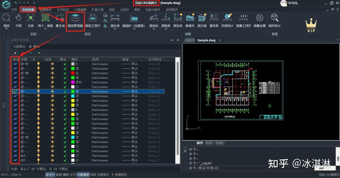340x178 pixels.
Task: Expand the dropdown arrow under 测面积
Action: (x=134, y=29)
